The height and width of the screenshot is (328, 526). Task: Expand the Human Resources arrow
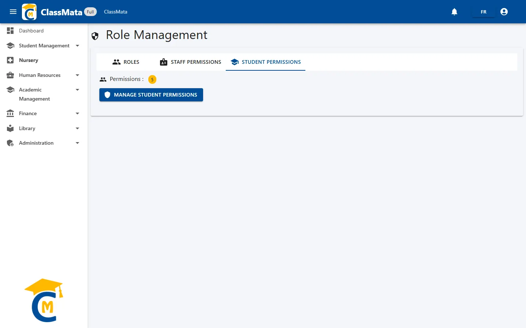tap(77, 75)
